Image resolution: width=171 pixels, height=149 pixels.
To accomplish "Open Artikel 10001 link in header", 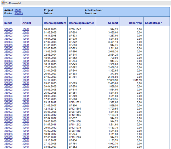I will click(x=18, y=10).
